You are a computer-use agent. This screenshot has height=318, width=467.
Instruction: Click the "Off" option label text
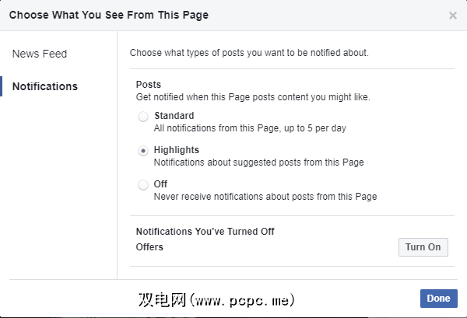[160, 184]
